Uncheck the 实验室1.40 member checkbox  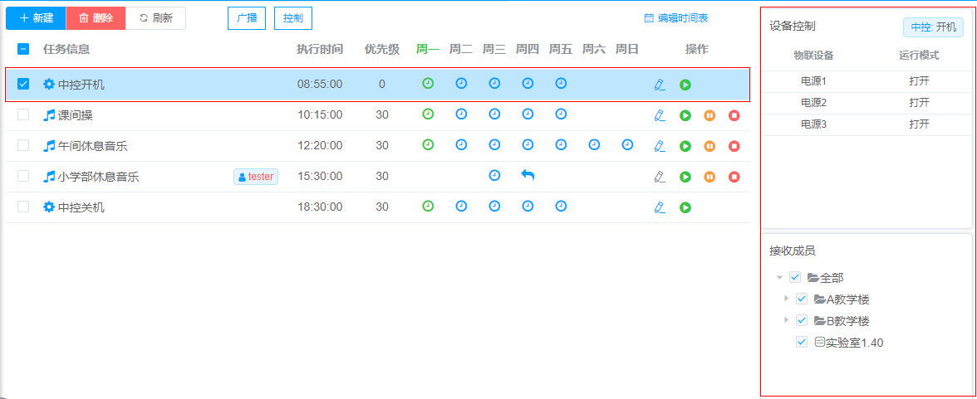click(x=802, y=342)
